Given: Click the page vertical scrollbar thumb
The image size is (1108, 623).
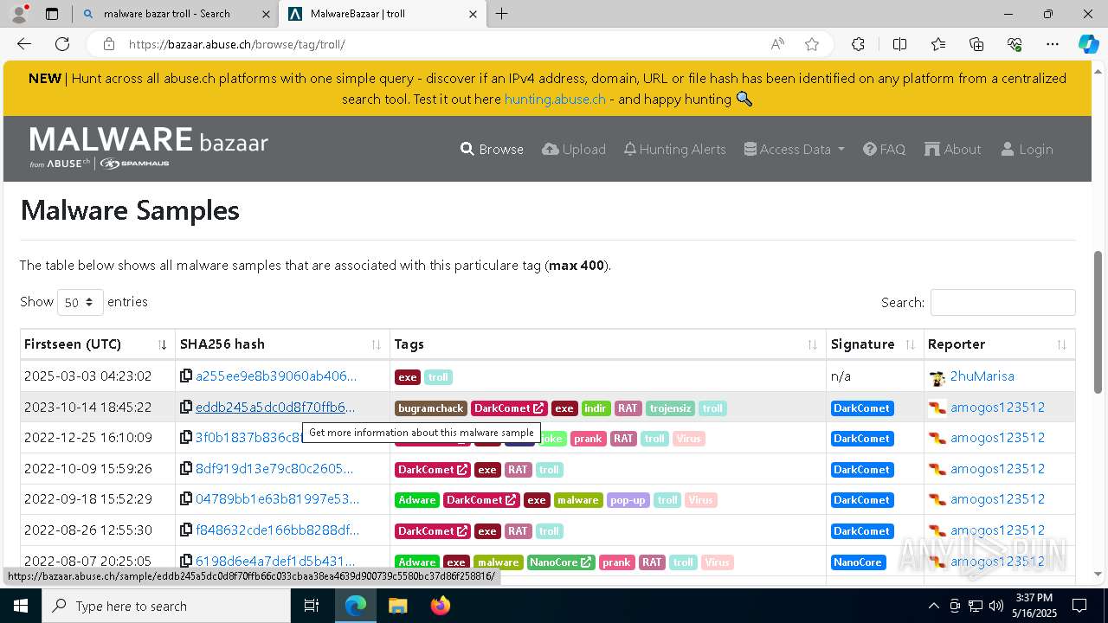Looking at the screenshot, I should click(x=1098, y=322).
